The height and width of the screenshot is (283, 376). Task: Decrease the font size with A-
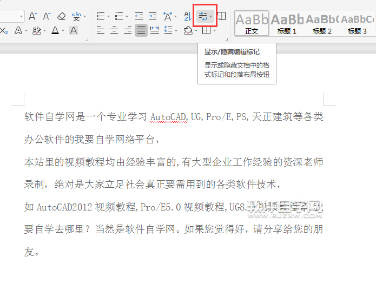pos(47,16)
